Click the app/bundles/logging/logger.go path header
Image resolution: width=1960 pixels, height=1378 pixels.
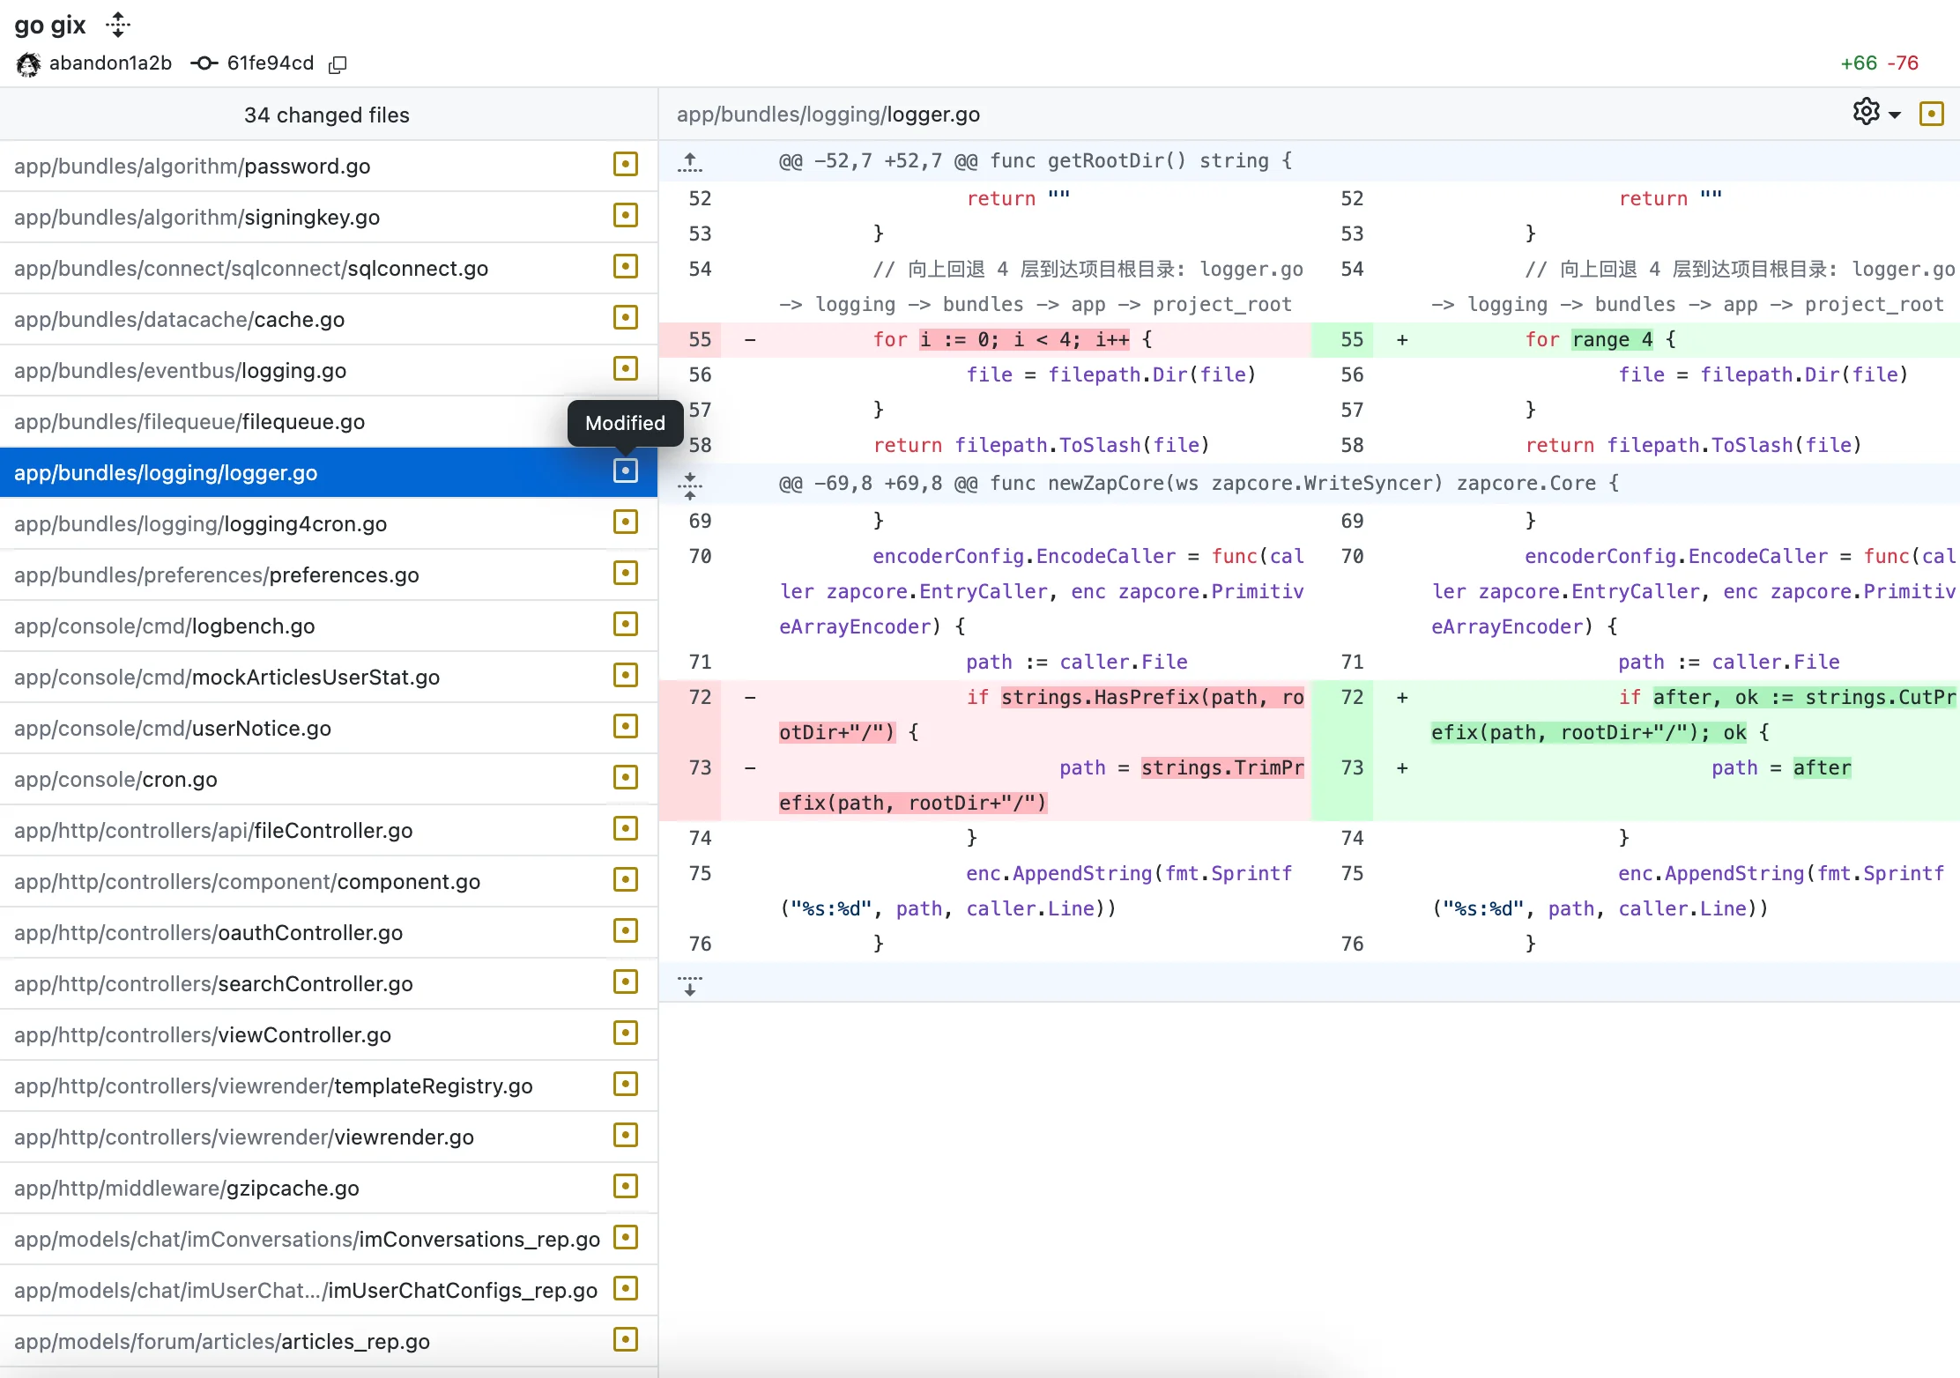pos(828,115)
